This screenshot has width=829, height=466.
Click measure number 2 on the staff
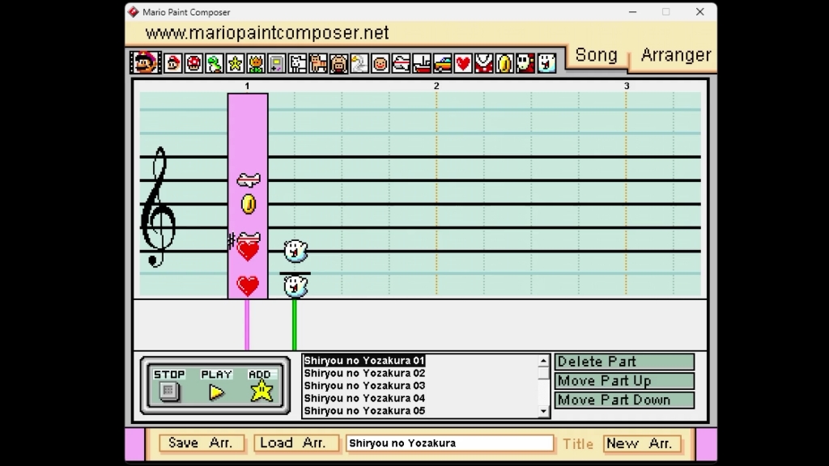(436, 86)
